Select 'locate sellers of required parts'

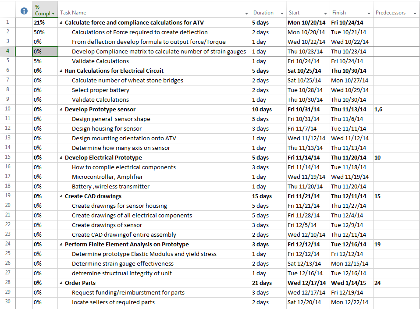click(x=113, y=302)
